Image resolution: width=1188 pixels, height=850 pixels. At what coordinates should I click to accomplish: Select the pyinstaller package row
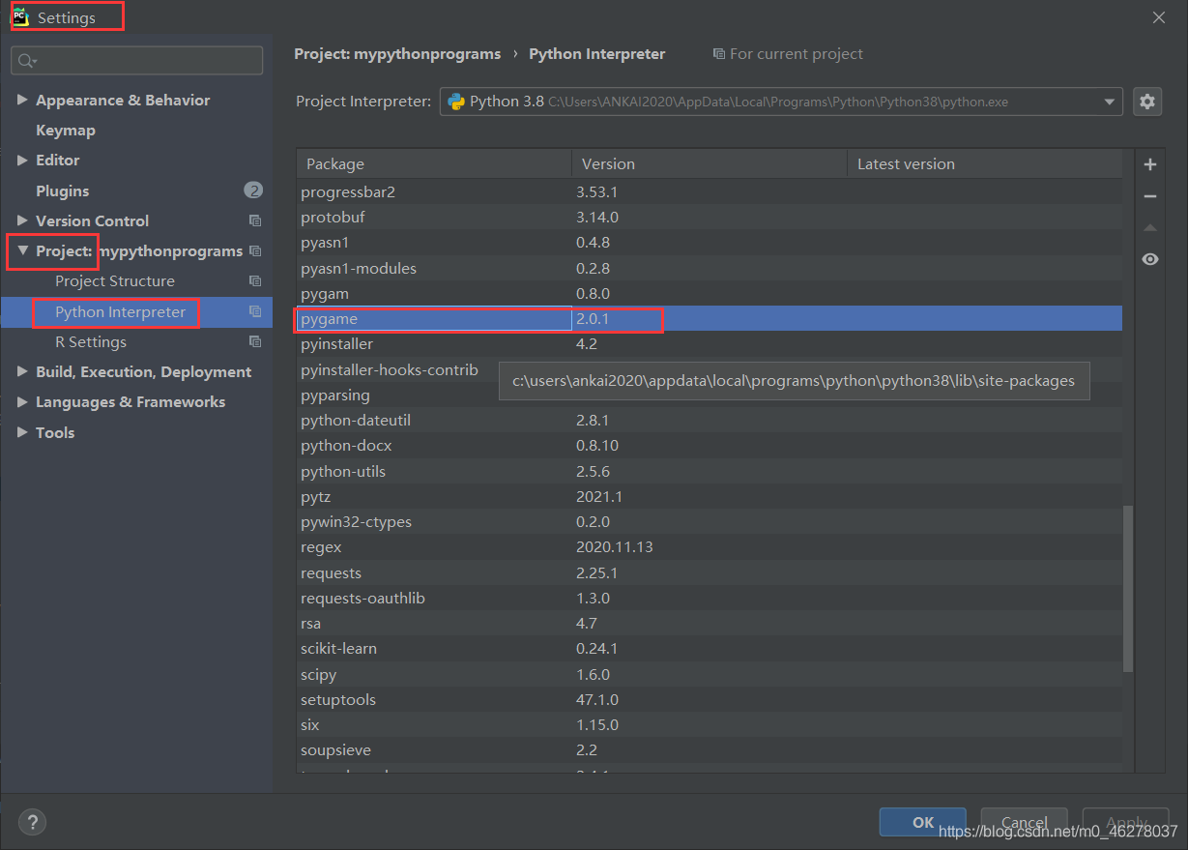coord(710,343)
